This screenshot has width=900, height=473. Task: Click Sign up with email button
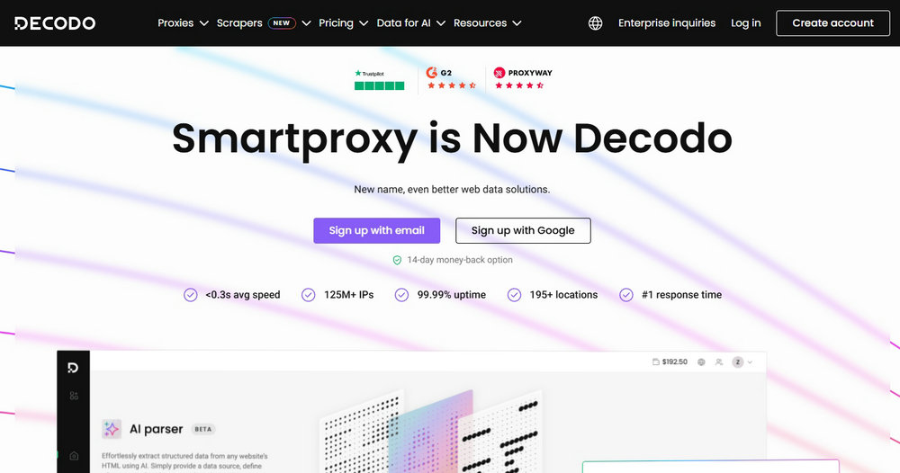tap(376, 230)
